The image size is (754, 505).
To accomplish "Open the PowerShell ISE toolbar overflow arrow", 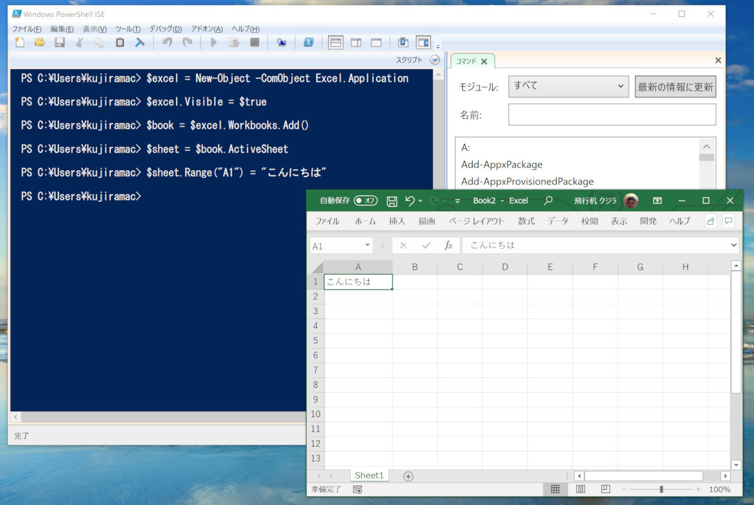I will 438,46.
